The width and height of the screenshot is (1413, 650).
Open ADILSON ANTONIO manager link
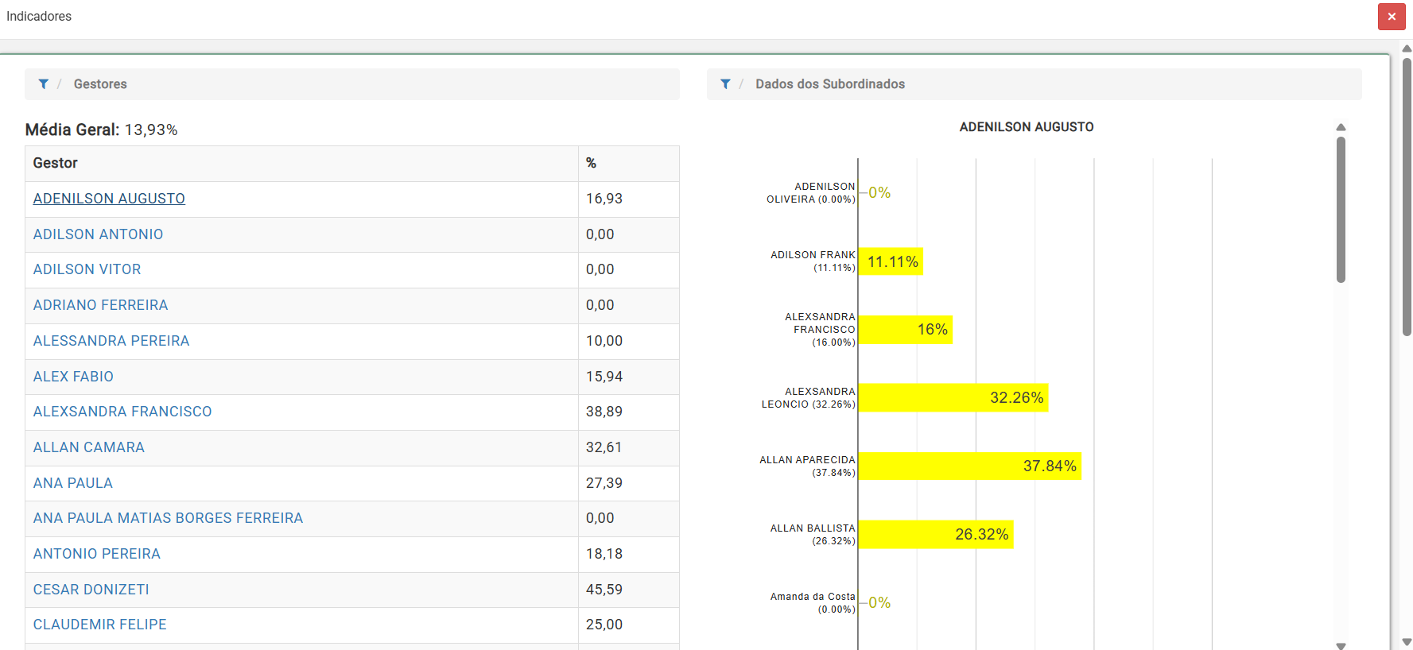[x=98, y=234]
